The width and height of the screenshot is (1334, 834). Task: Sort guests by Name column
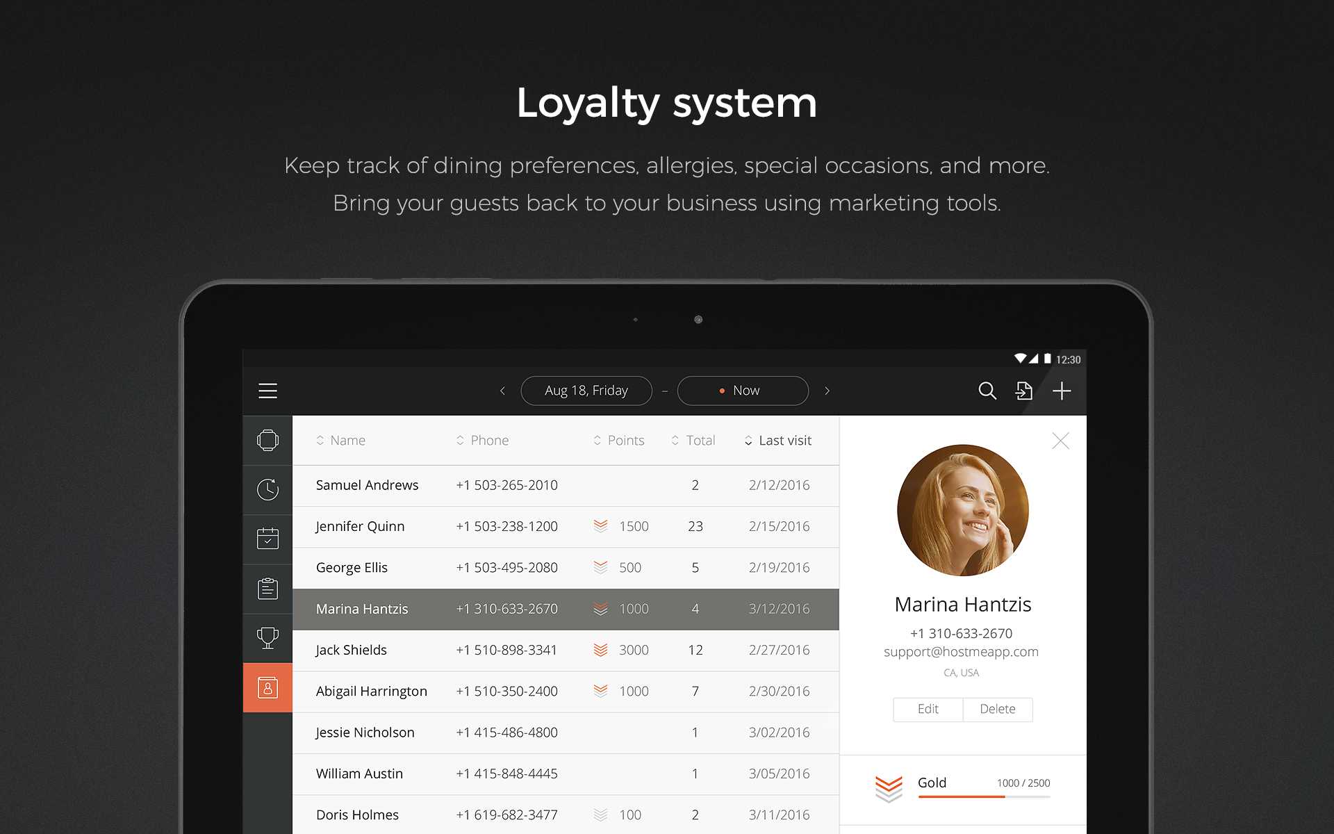[x=340, y=440]
